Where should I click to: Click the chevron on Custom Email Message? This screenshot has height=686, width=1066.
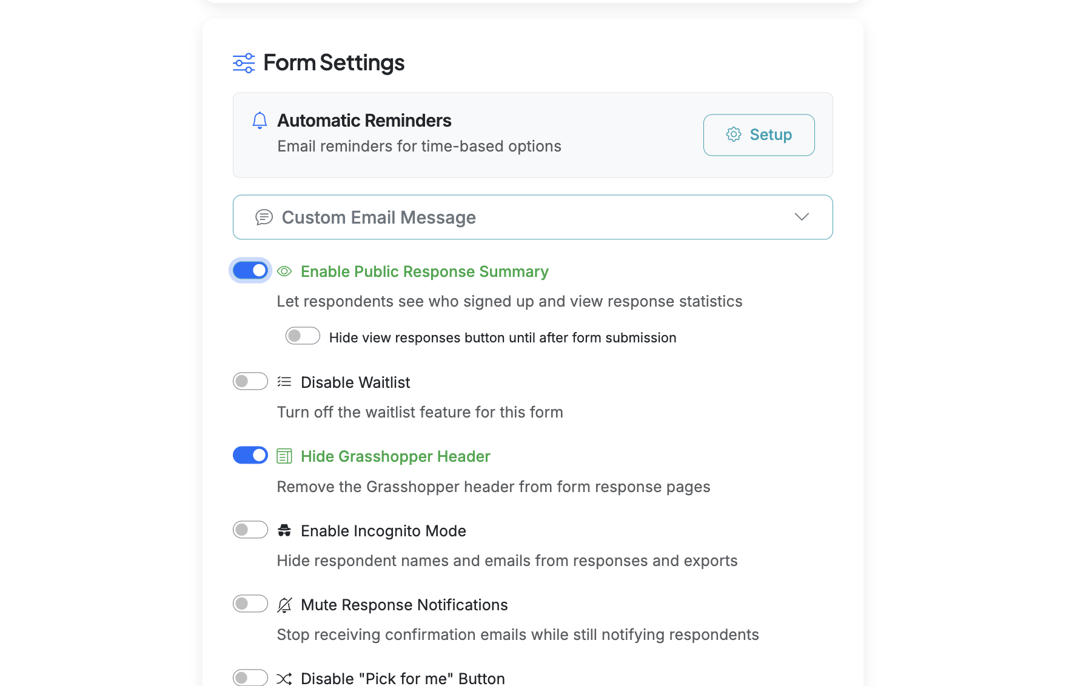point(802,217)
